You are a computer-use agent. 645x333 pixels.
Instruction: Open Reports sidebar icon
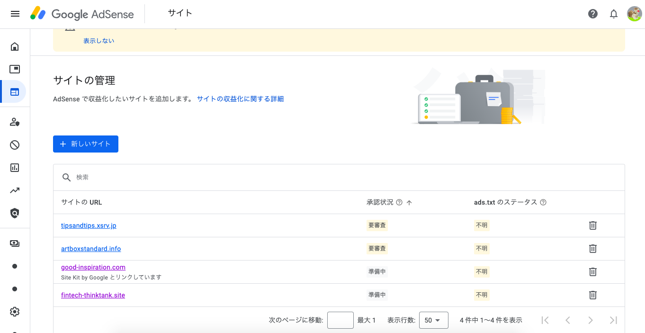[15, 168]
